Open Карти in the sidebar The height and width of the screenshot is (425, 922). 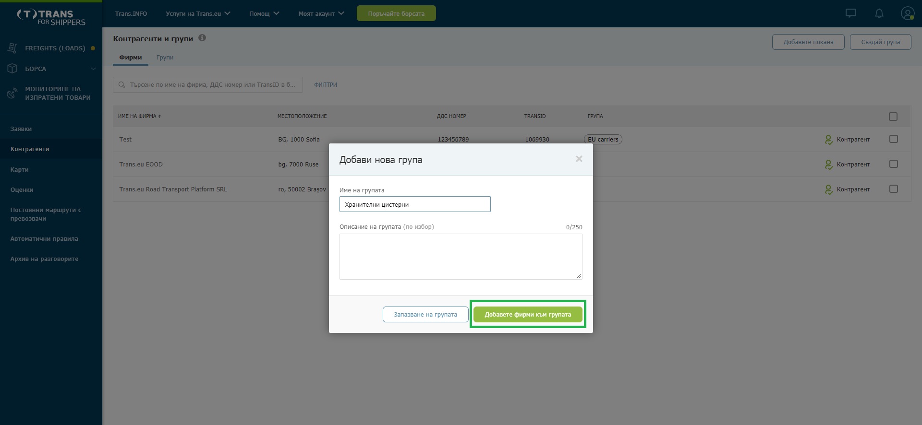pos(20,169)
